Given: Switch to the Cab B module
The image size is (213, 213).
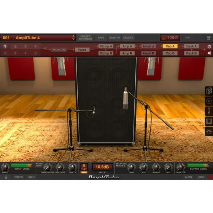Looking at the screenshot, I should pyautogui.click(x=170, y=53).
